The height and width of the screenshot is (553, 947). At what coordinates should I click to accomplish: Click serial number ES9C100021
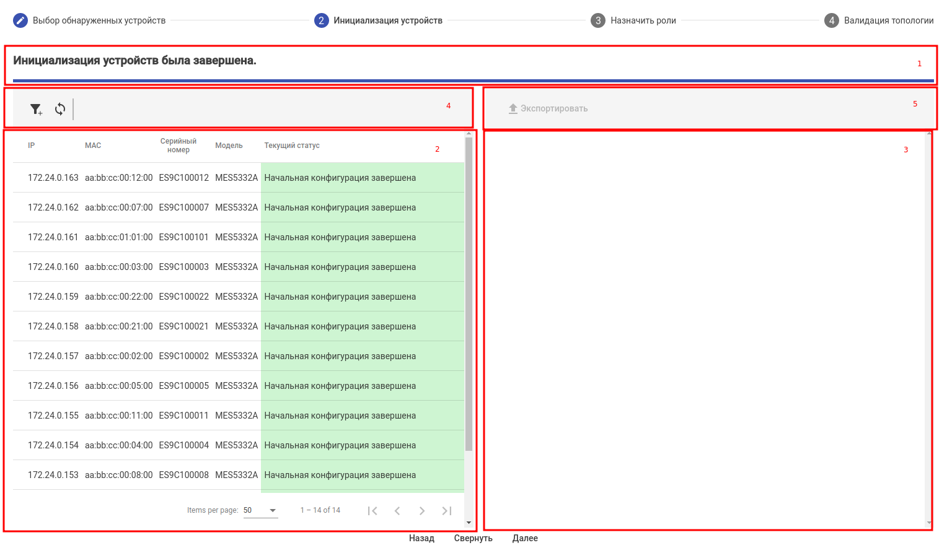pyautogui.click(x=184, y=326)
